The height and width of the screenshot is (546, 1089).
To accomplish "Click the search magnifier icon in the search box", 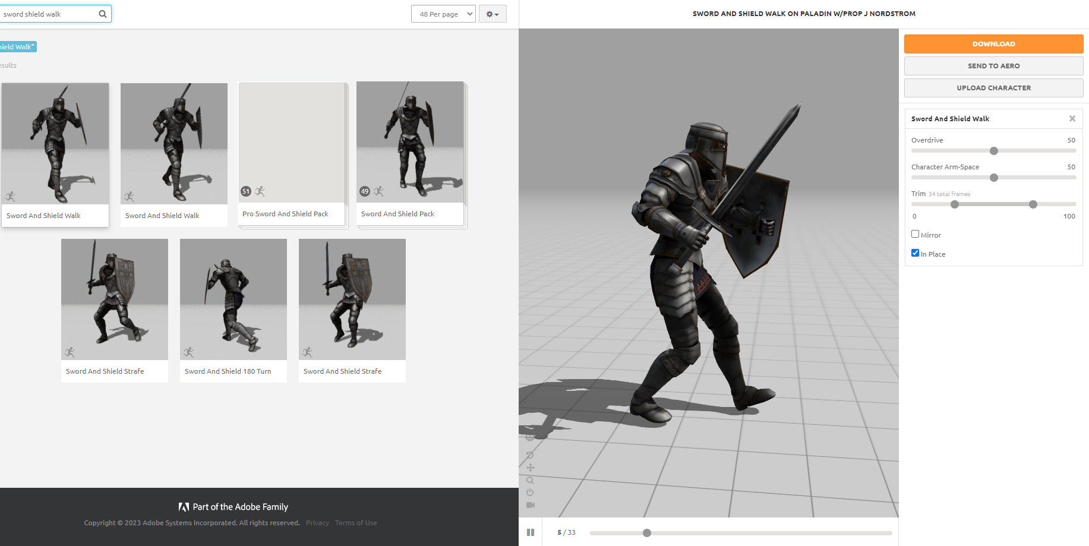I will coord(102,13).
